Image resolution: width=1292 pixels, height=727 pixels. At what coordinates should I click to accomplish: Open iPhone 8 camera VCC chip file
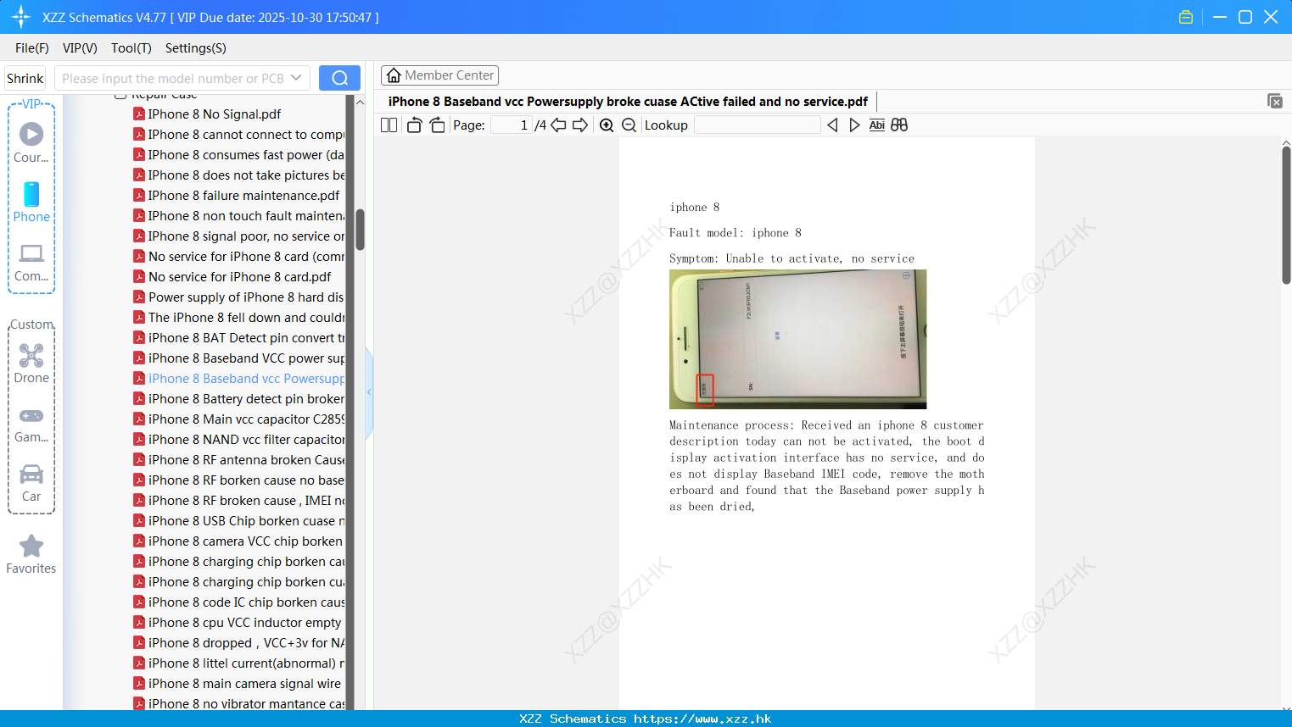click(x=238, y=541)
